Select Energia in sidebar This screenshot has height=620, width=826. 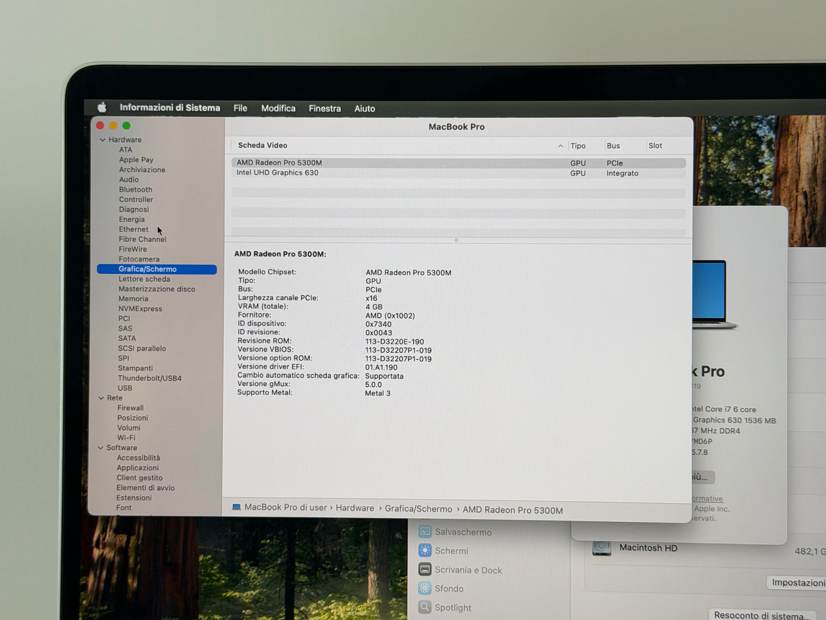point(131,220)
